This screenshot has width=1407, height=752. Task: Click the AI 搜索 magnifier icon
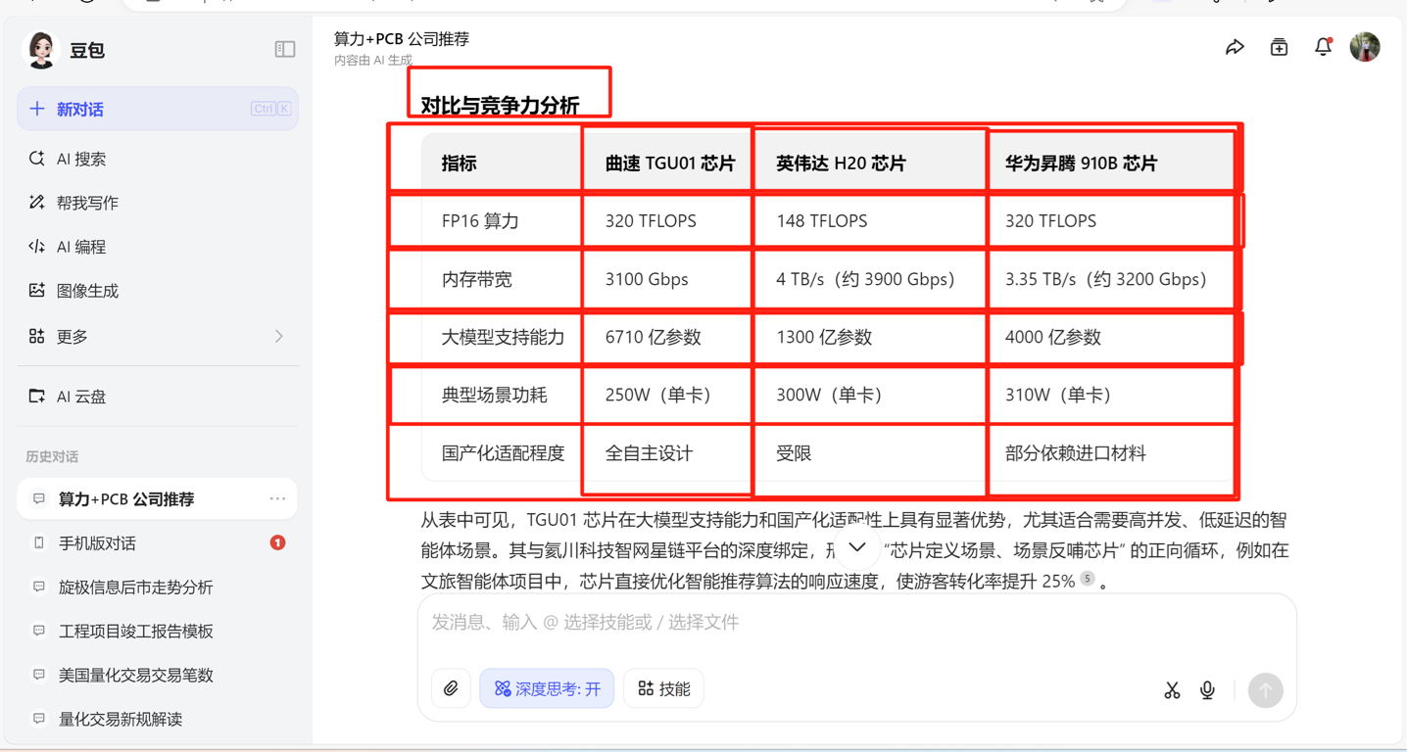click(x=37, y=159)
